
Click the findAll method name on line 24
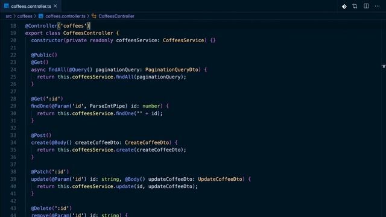pos(57,70)
